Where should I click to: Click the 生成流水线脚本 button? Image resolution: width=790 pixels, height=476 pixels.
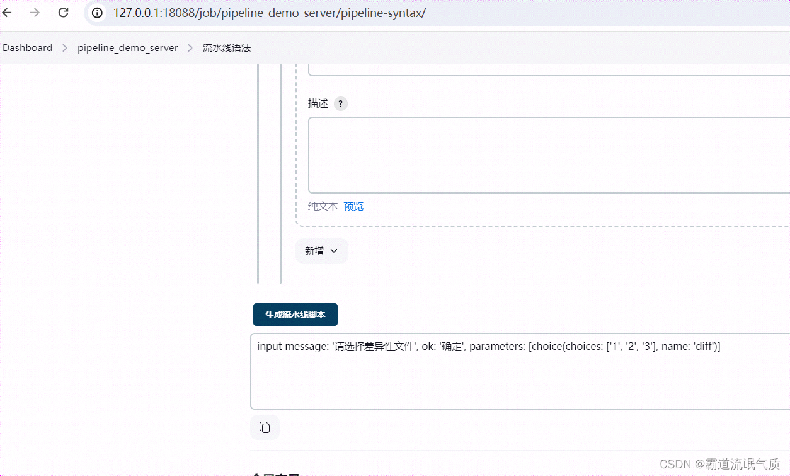click(x=295, y=315)
